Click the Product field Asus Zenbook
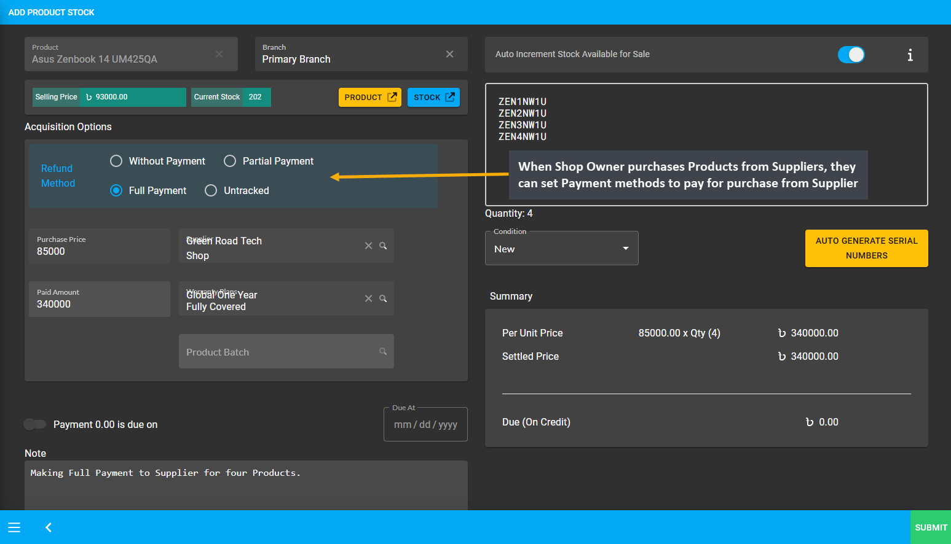 click(131, 54)
